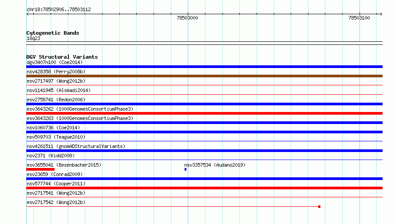Open esv3643262 (1000GenomesConsortiumPhase3) label
The image size is (395, 224).
[x=80, y=109]
